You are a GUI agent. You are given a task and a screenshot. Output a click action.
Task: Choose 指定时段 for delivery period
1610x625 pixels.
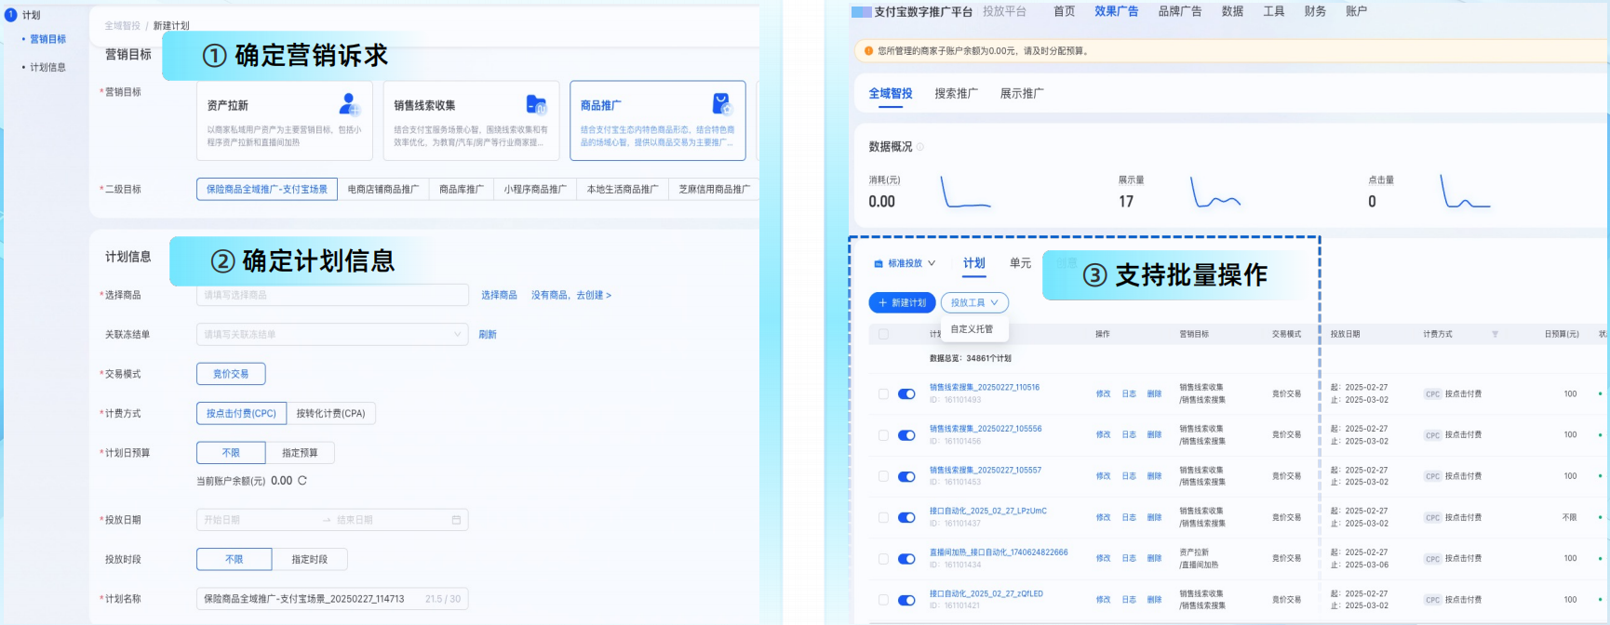coord(310,559)
